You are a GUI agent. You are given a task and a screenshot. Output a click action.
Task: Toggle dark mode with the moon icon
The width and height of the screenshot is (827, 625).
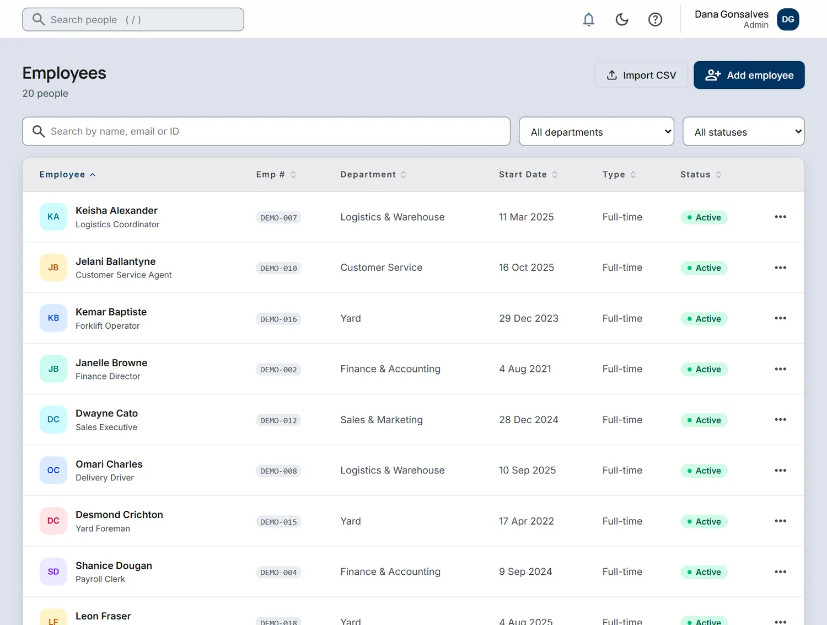coord(622,20)
